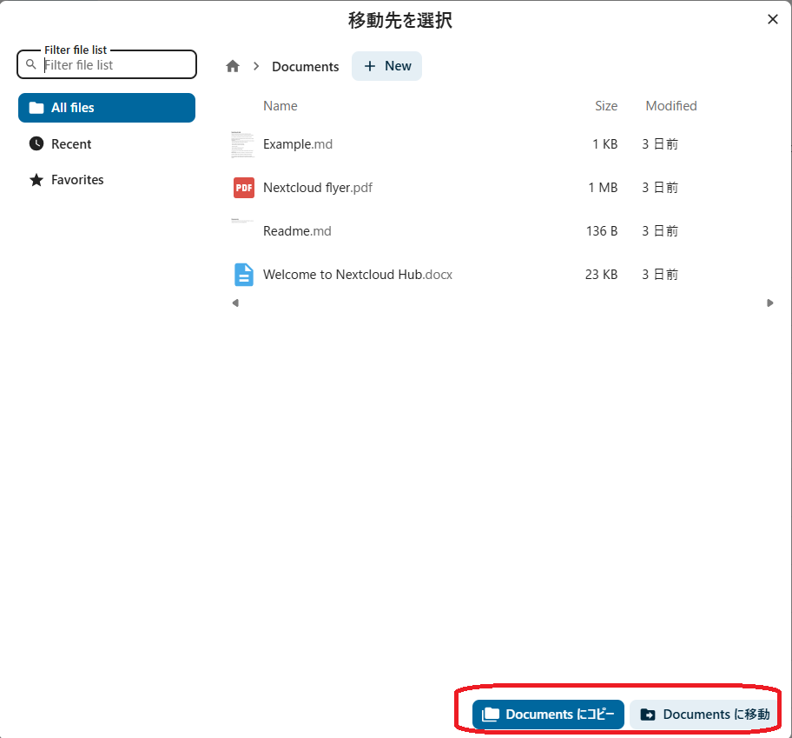The image size is (792, 738).
Task: Sort files by Modified column
Action: 670,106
